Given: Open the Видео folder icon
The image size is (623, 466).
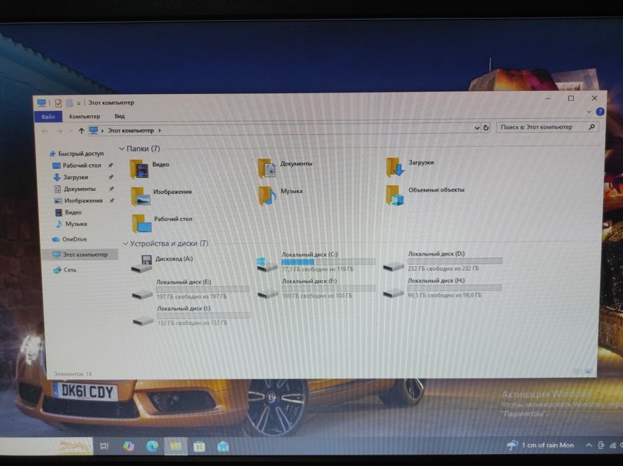Looking at the screenshot, I should point(139,169).
